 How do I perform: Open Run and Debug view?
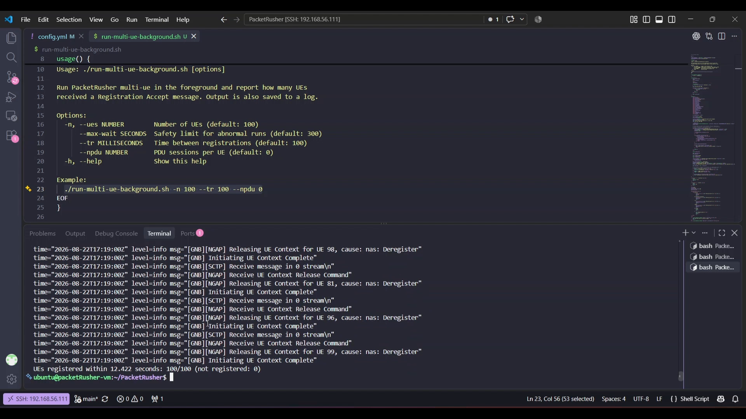12,97
